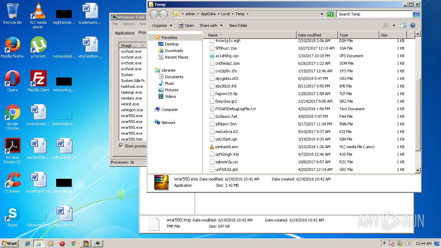Screen dimensions: 441x248
Task: Expand dropdown arrow after Temp in path
Action: tap(247, 14)
